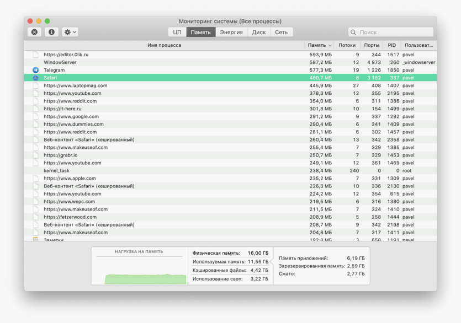461x323 pixels.
Task: Show the Диск tab
Action: (x=259, y=32)
